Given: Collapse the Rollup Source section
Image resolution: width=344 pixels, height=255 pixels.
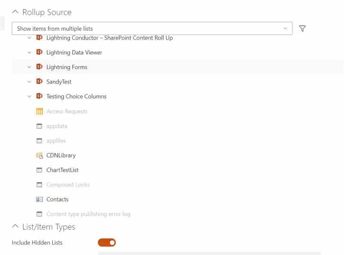Looking at the screenshot, I should (x=15, y=12).
